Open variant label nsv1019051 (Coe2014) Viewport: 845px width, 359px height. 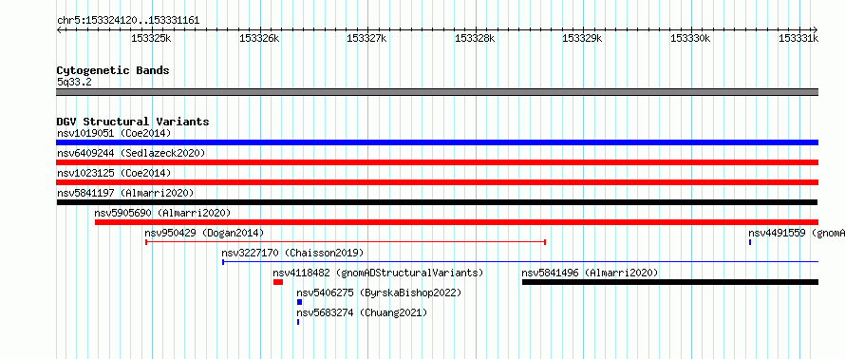click(x=114, y=133)
